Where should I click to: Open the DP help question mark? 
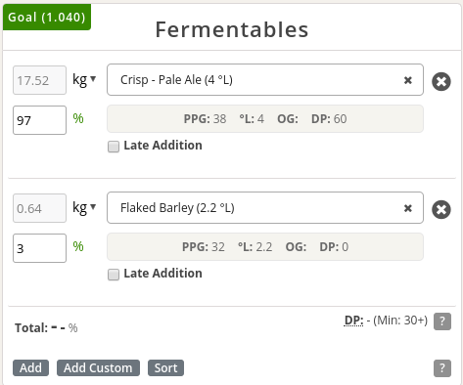point(442,321)
